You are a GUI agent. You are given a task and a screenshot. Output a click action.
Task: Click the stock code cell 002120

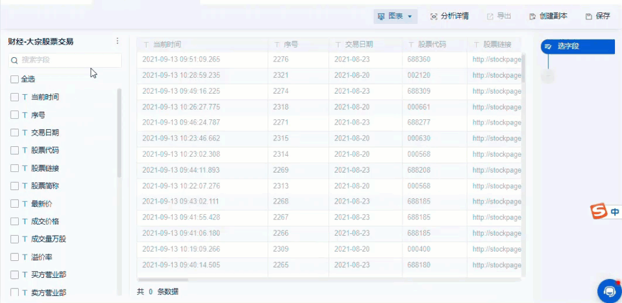point(435,75)
